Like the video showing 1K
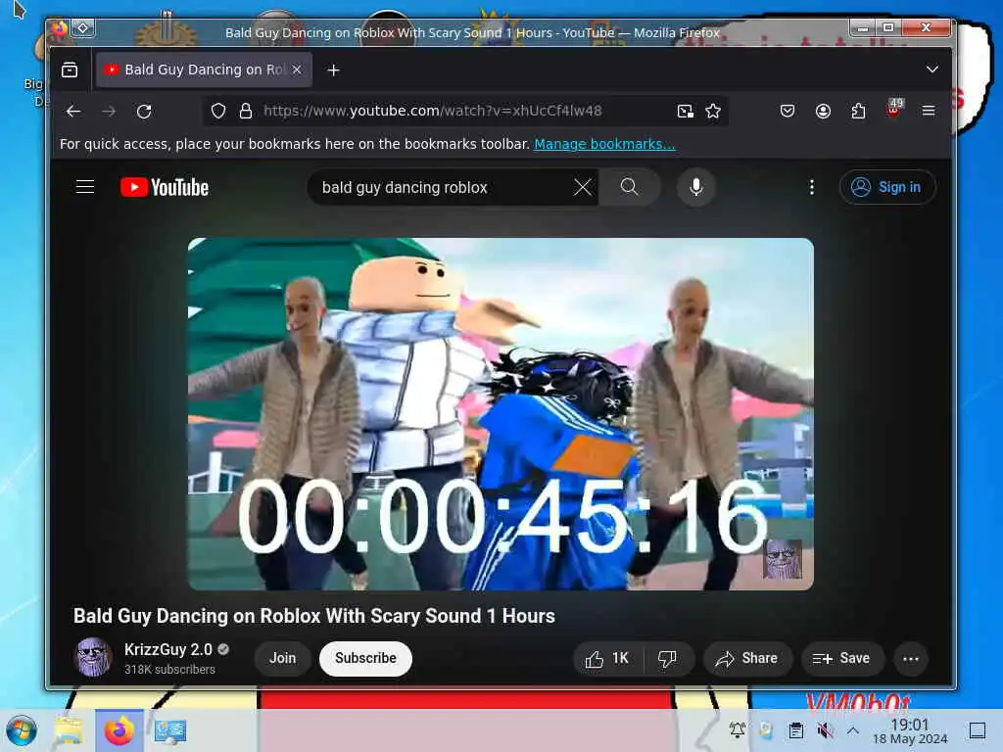1003x752 pixels. [607, 659]
